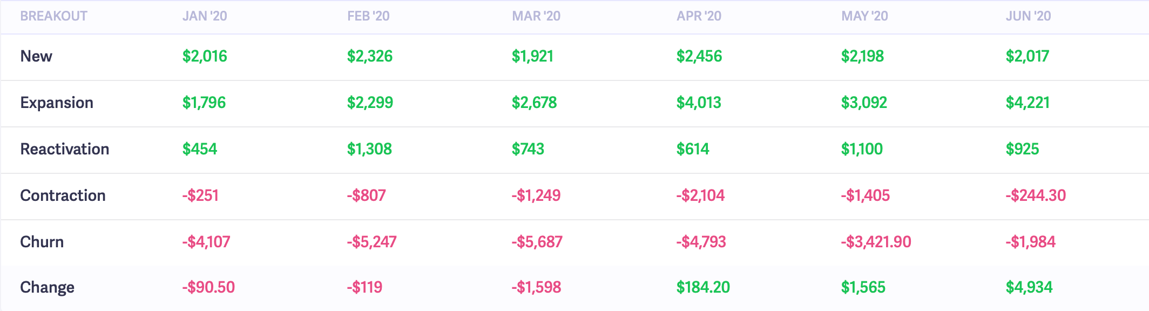Select the JUN '20 column header
The width and height of the screenshot is (1149, 311).
coord(1028,16)
